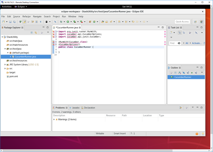Screen dimensions: 213x152
Task: Select pom.xml in the Package Explorer
Action: click(14, 77)
